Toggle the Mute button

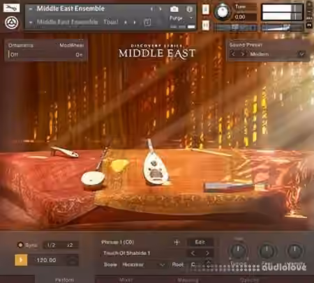tap(206, 25)
